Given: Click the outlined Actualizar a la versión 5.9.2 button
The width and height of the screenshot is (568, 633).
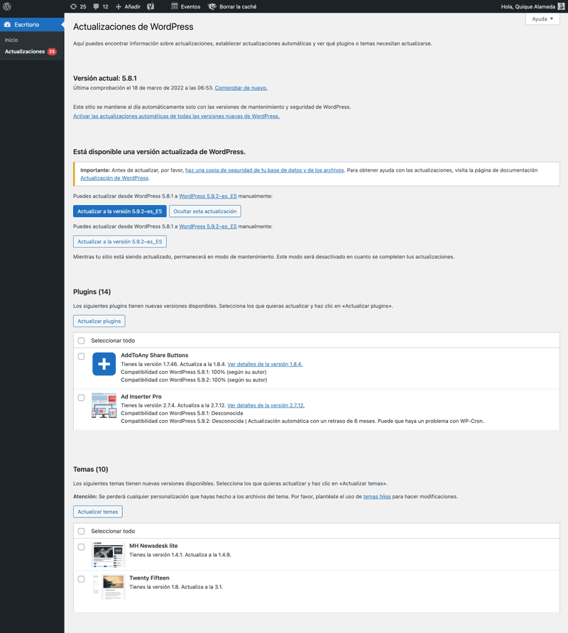Looking at the screenshot, I should (119, 241).
